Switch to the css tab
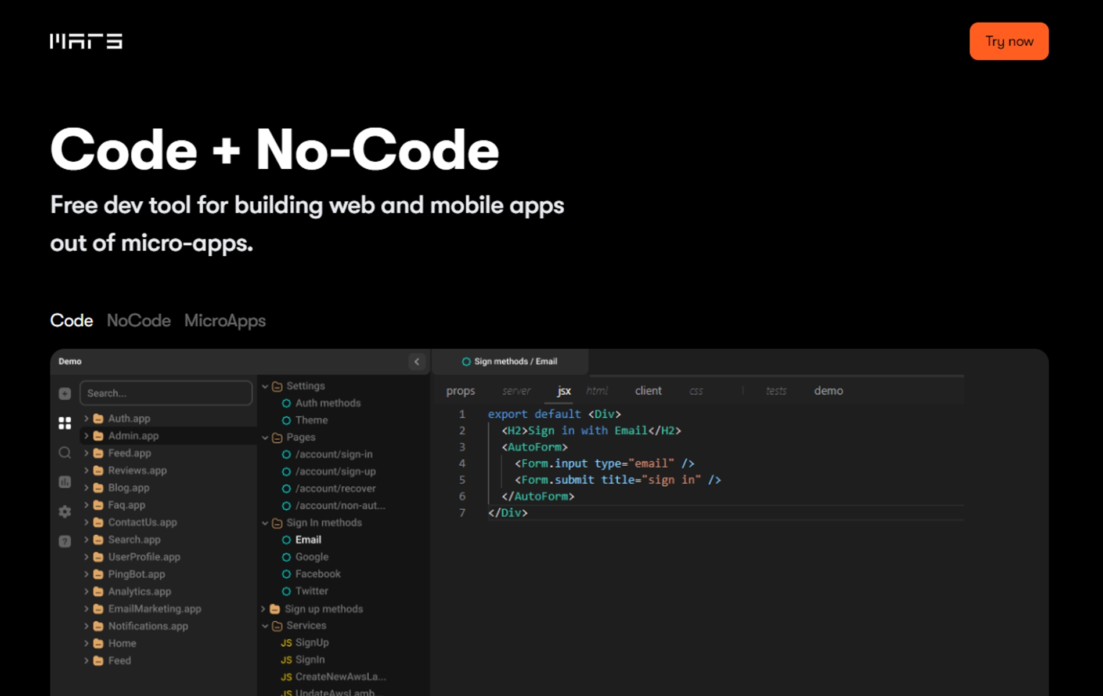The image size is (1103, 696). [x=696, y=391]
